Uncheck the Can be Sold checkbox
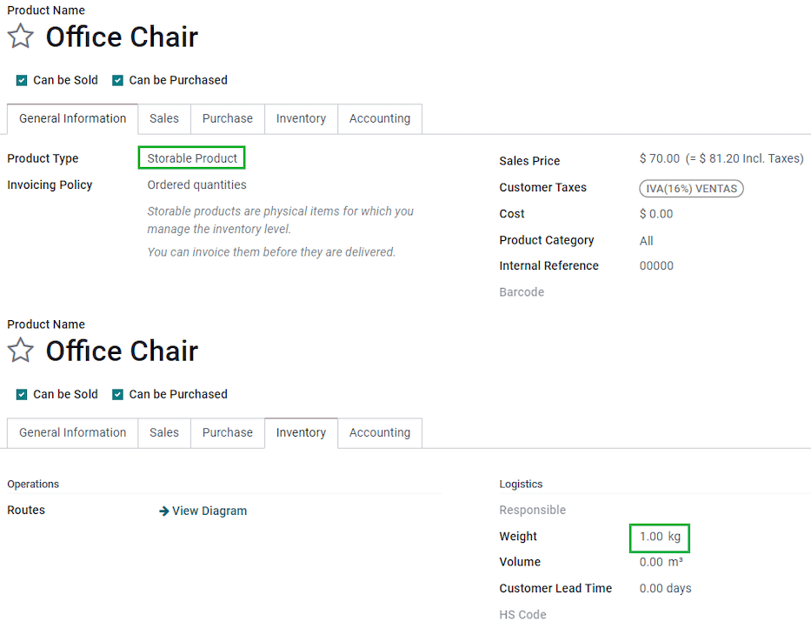 (x=21, y=79)
